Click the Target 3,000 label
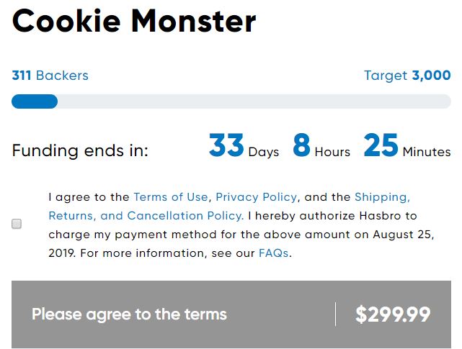The width and height of the screenshot is (462, 349). pos(407,76)
